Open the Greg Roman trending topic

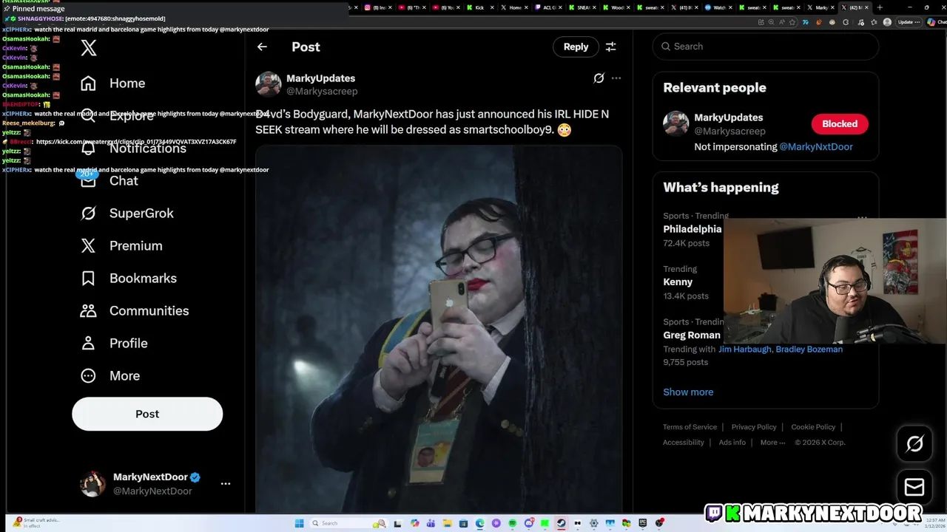(x=692, y=335)
